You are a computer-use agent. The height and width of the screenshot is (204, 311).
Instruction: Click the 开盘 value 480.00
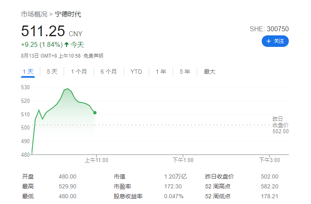tap(67, 176)
